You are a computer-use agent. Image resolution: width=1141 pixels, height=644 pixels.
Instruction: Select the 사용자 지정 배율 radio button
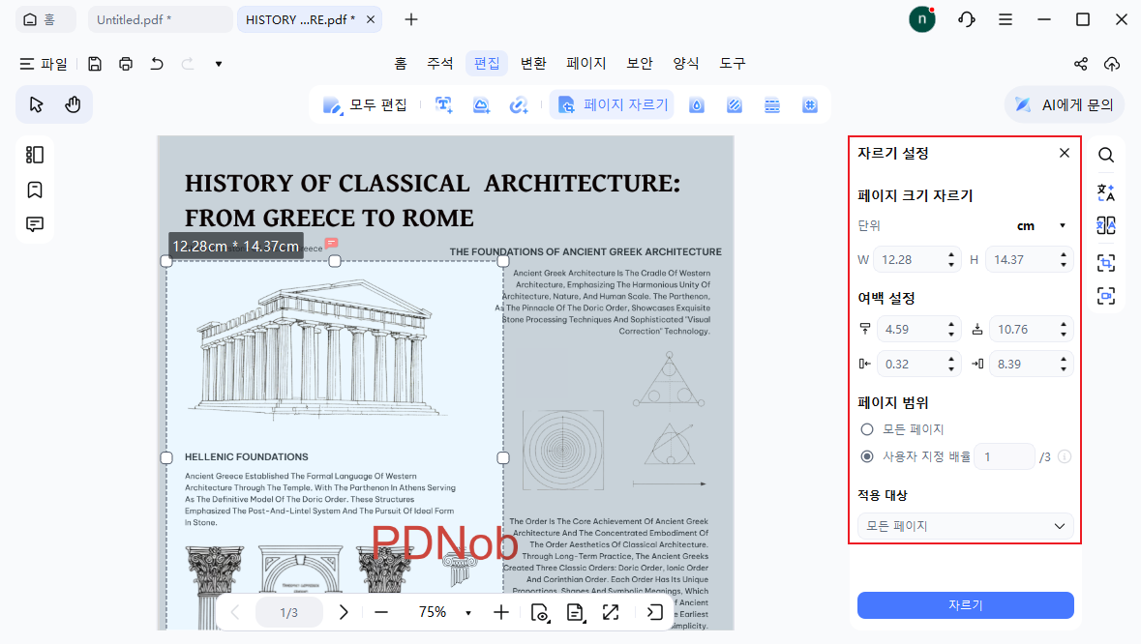pyautogui.click(x=867, y=456)
